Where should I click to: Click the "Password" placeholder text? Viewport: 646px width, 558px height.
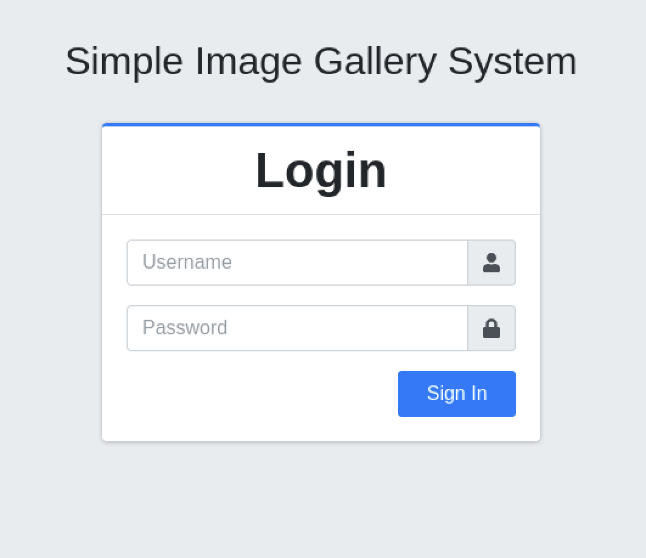point(185,328)
